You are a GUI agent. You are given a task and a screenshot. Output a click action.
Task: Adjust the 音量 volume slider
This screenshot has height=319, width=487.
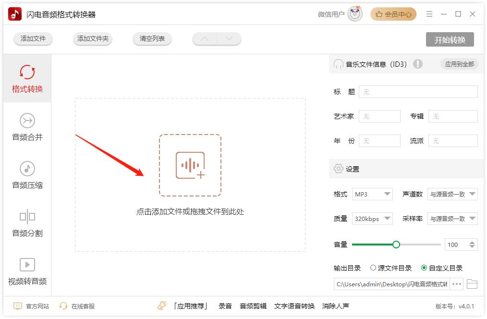[396, 244]
